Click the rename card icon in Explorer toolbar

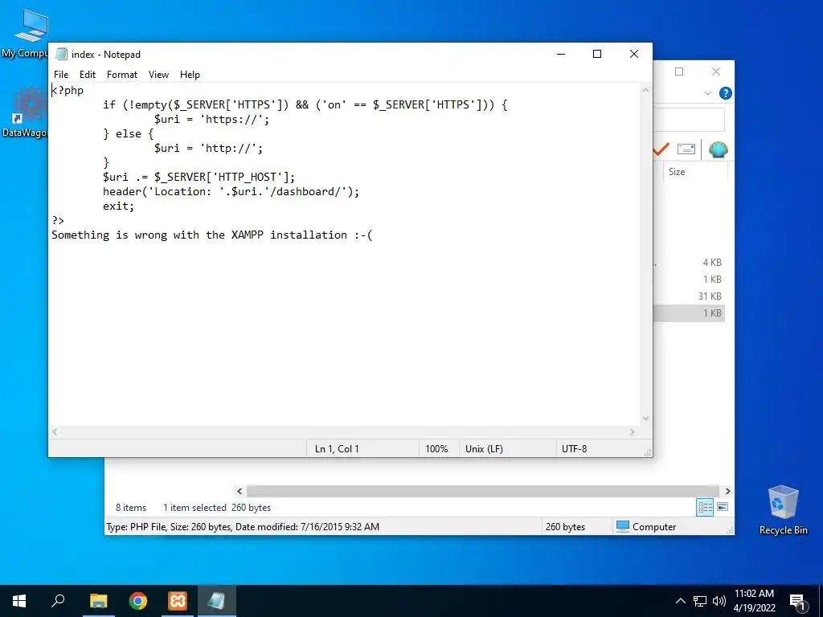point(686,149)
